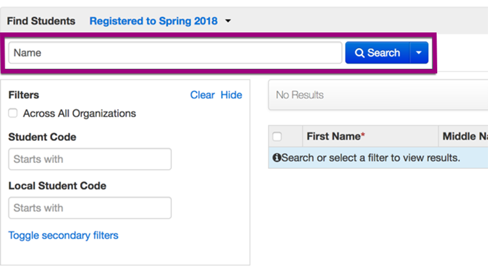Tick the select-all checkbox in table header
The height and width of the screenshot is (276, 488).
pos(277,136)
